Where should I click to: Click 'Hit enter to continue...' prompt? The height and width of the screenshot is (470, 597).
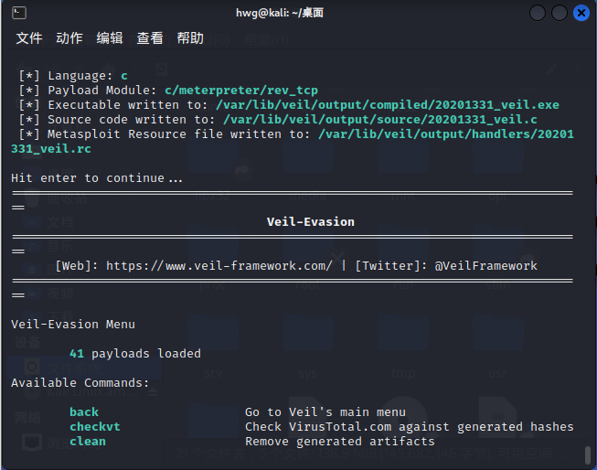coord(97,178)
